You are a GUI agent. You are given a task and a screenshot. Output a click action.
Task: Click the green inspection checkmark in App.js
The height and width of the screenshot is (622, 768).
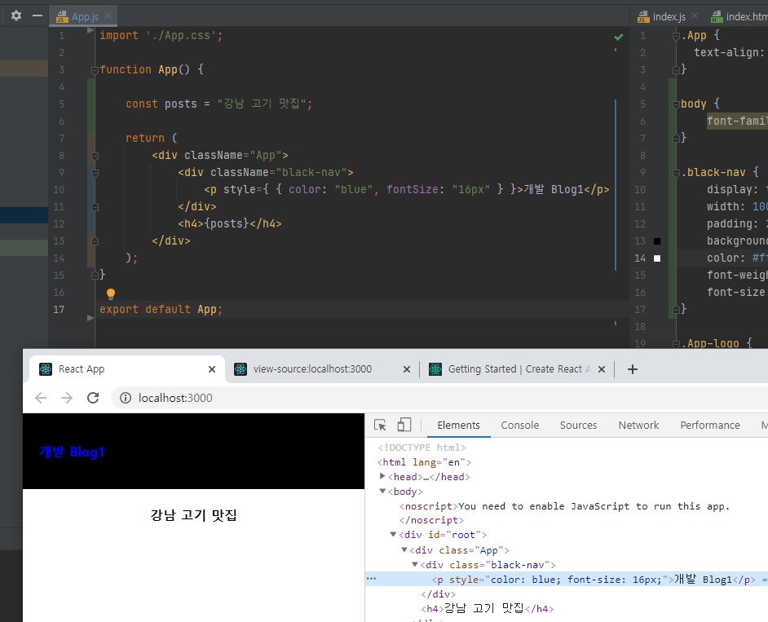[x=619, y=37]
